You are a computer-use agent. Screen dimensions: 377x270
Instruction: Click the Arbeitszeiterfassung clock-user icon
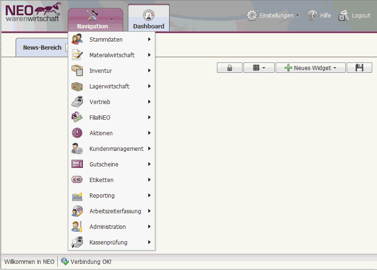(x=77, y=211)
